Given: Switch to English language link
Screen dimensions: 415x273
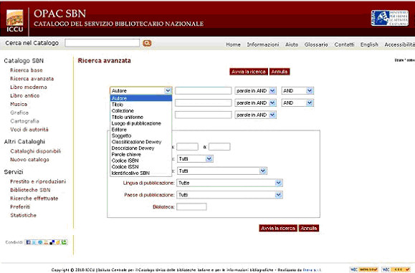Looking at the screenshot, I should [x=369, y=44].
